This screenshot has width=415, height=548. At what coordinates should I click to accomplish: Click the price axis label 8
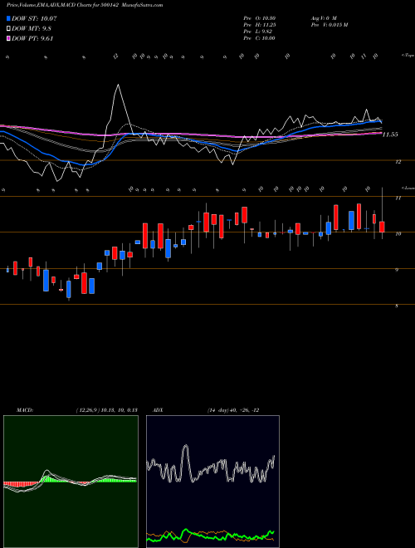[x=397, y=306]
